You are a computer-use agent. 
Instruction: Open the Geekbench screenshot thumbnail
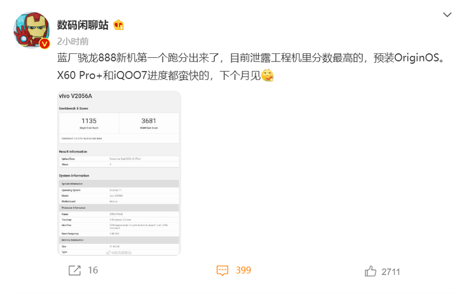(119, 173)
